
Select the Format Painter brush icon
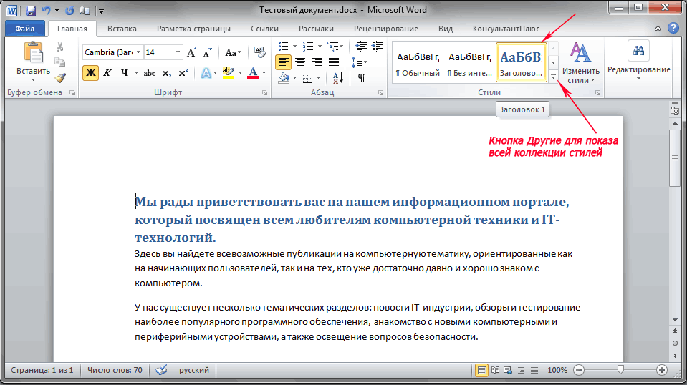60,77
